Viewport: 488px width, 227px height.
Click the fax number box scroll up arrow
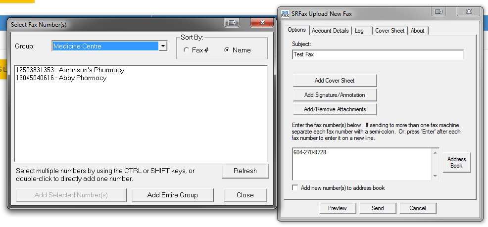click(x=435, y=152)
